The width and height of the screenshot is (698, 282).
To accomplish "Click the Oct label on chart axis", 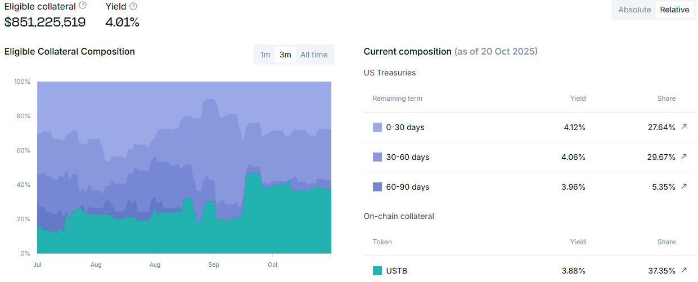I will tap(273, 265).
